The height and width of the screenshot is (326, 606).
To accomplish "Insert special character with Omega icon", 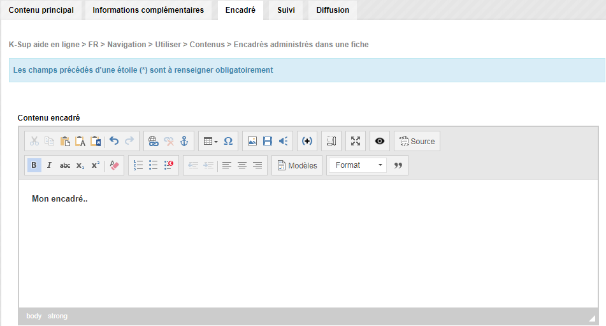I will 228,141.
